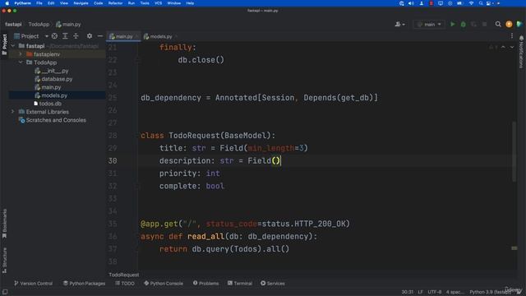The image size is (526, 296).
Task: Open TODO tool window
Action: point(125,283)
